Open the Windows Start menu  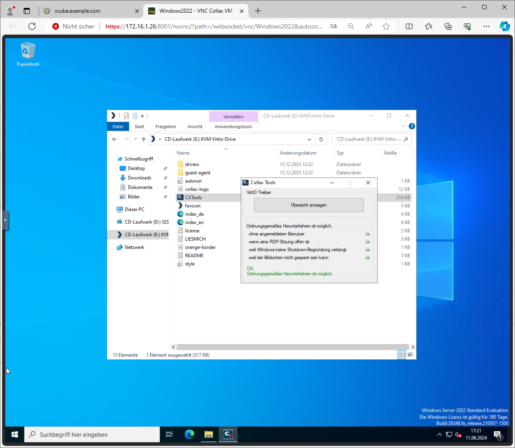click(15, 434)
